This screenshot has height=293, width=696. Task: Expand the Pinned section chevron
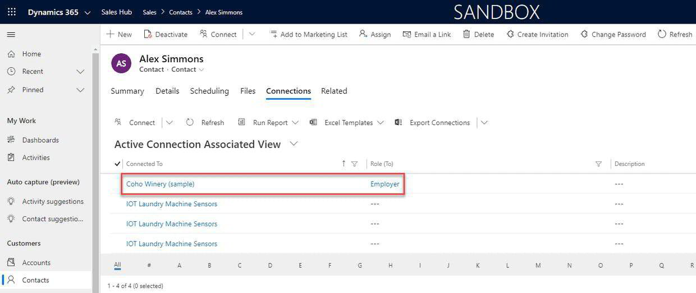(x=80, y=90)
